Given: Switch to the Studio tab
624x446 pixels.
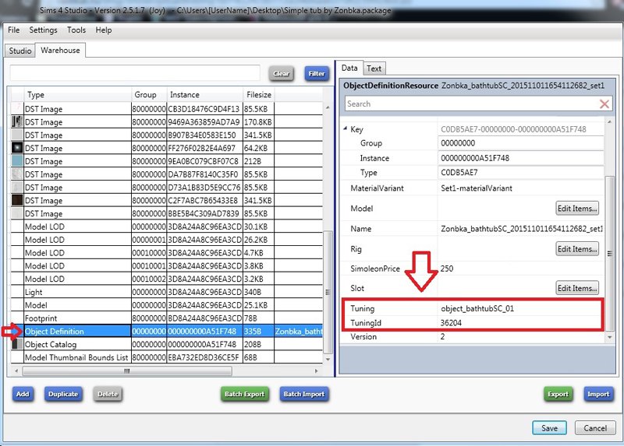Looking at the screenshot, I should 20,51.
